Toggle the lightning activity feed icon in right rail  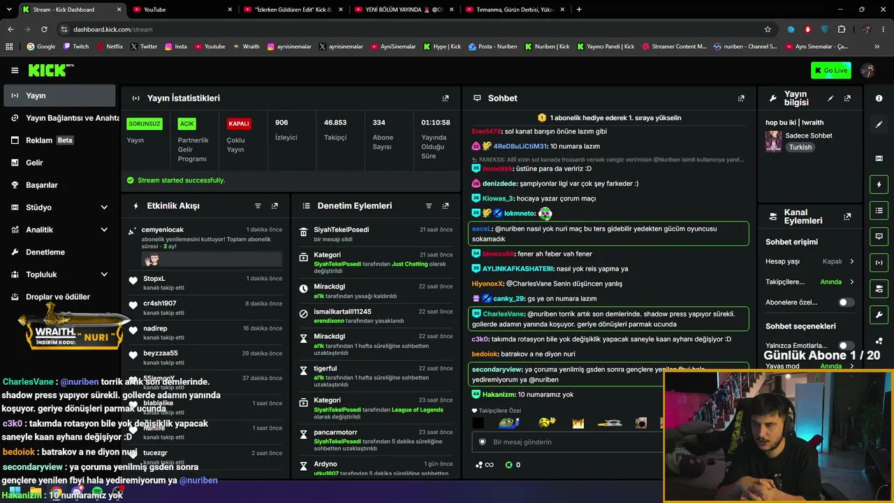(x=879, y=184)
